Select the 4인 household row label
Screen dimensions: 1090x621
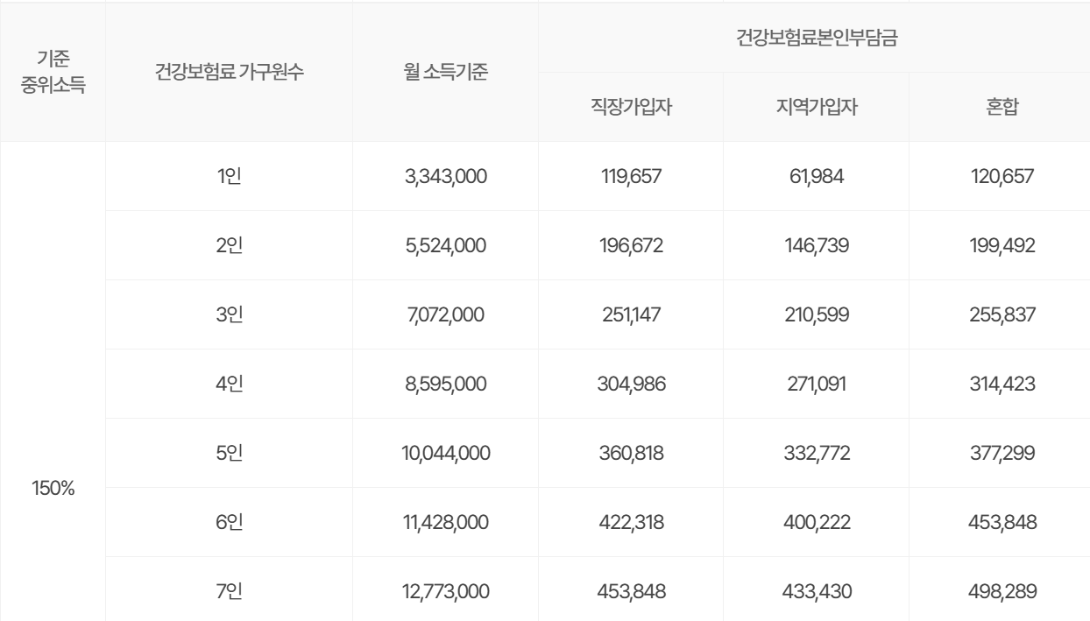(x=230, y=385)
